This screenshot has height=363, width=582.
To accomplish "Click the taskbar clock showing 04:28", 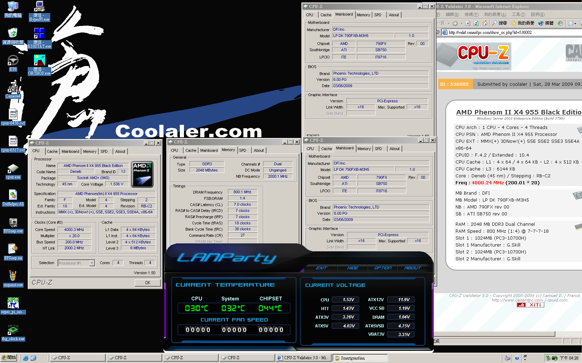I will (569, 358).
